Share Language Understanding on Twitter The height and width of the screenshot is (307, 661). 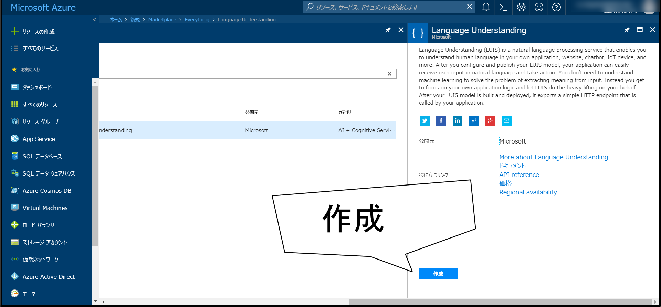point(424,120)
